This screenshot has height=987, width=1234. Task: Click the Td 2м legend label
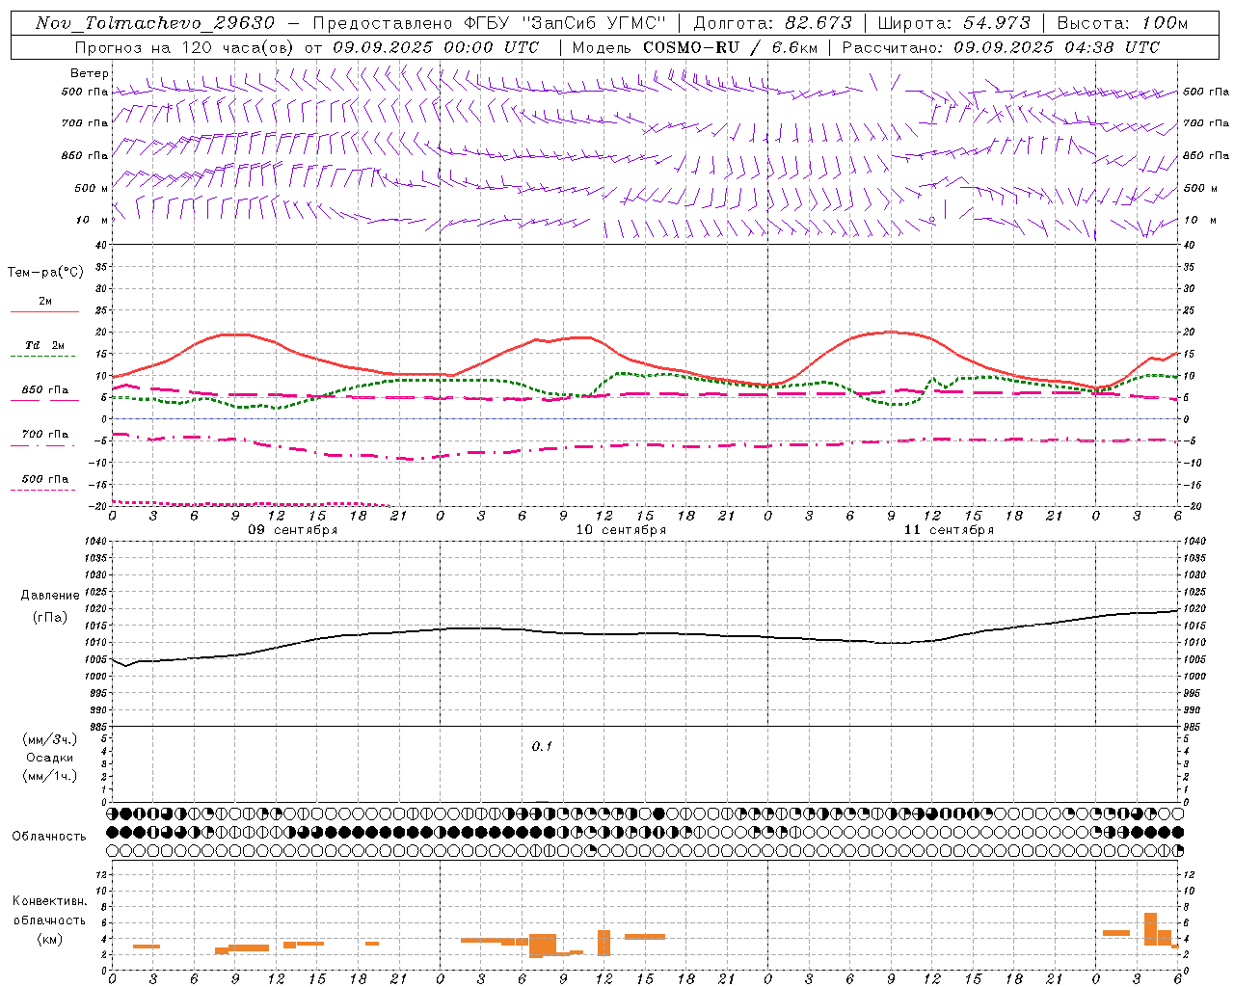point(44,345)
